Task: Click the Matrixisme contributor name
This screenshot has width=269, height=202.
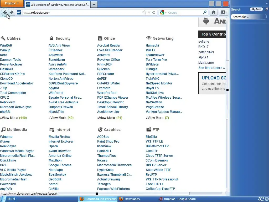Action: tap(206, 63)
